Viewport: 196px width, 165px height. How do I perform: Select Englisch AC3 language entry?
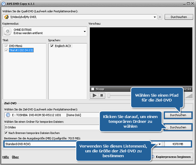(x=63, y=46)
